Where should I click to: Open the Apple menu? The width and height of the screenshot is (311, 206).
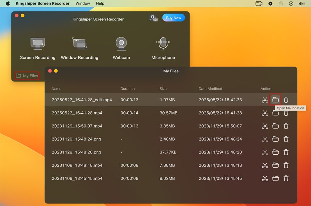(8, 3)
